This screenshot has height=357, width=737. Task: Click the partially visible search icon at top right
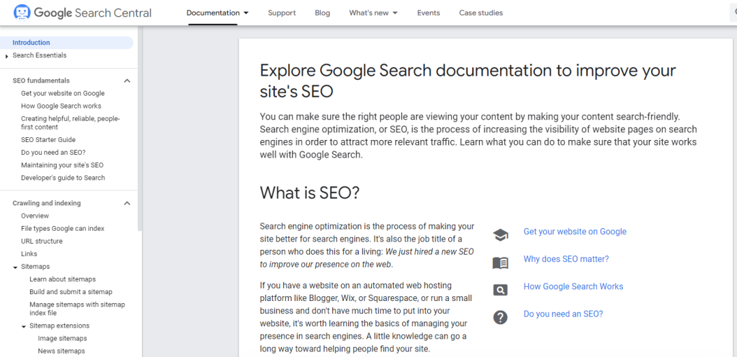point(734,13)
